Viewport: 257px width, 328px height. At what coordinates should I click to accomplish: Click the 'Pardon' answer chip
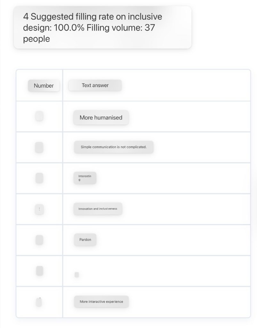click(85, 240)
